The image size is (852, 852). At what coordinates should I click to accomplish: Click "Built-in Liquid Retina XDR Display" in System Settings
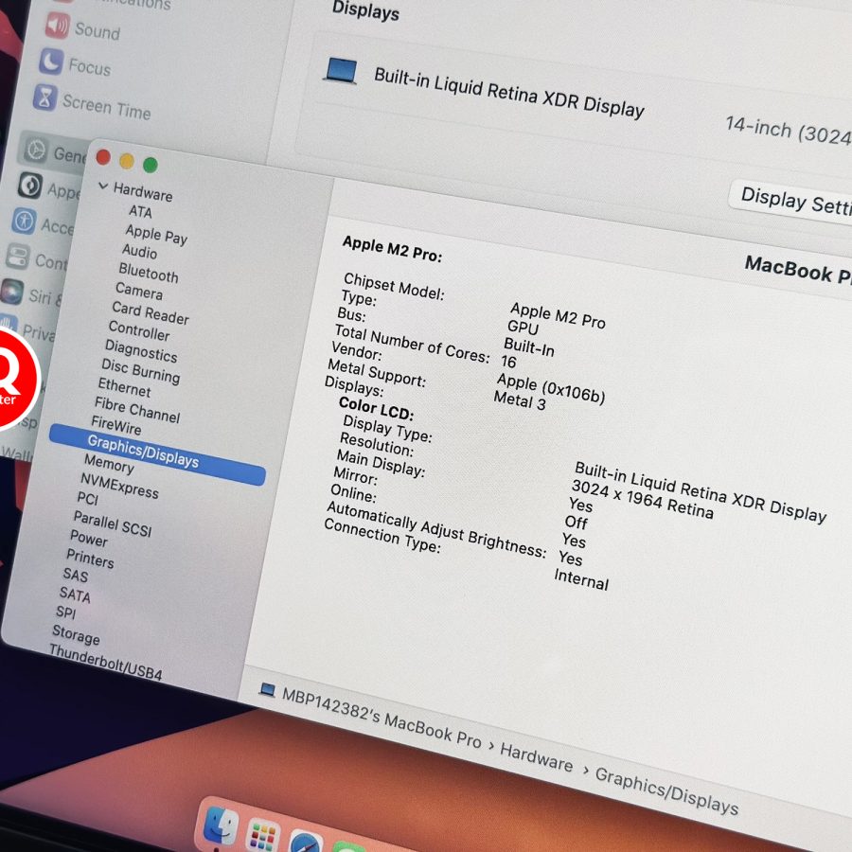click(509, 93)
